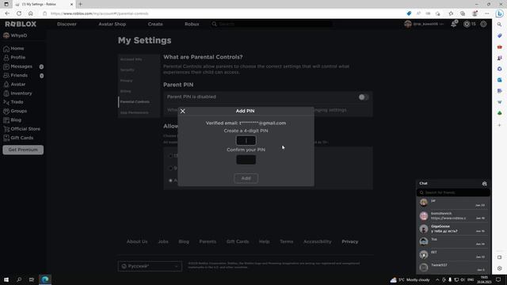Viewport: 507px width, 285px height.
Task: Open Official Store in sidebar
Action: click(x=21, y=129)
